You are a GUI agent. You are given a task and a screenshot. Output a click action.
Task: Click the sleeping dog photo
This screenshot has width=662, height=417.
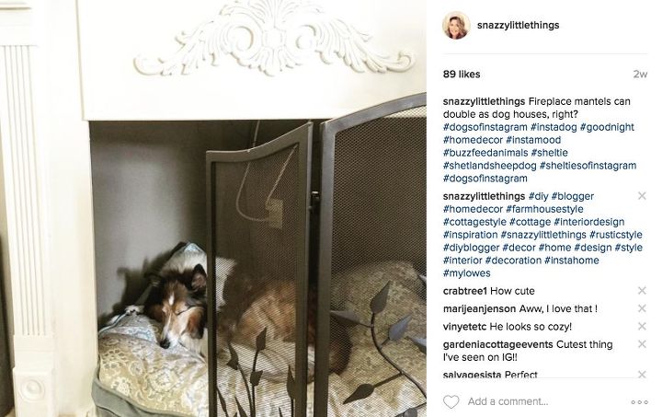[x=213, y=208]
